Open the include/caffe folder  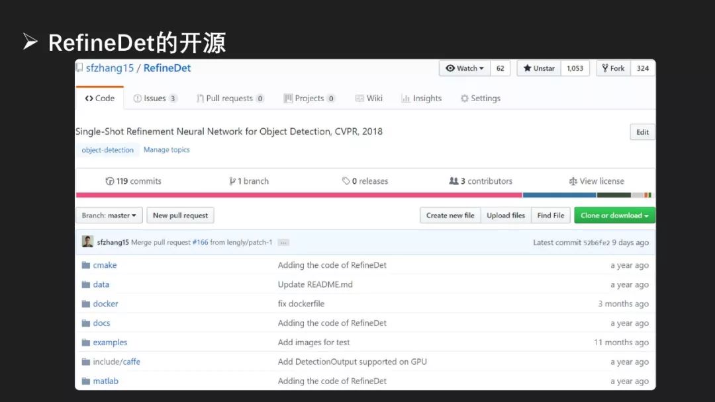click(117, 362)
